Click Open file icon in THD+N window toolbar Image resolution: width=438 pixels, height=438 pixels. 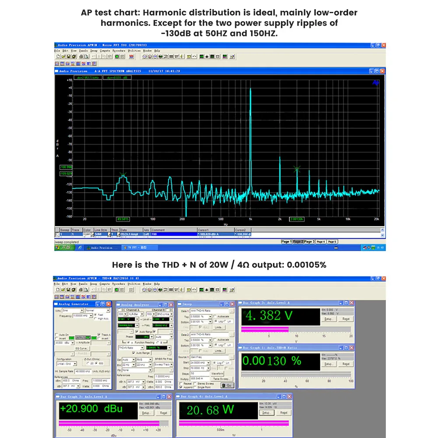63,290
